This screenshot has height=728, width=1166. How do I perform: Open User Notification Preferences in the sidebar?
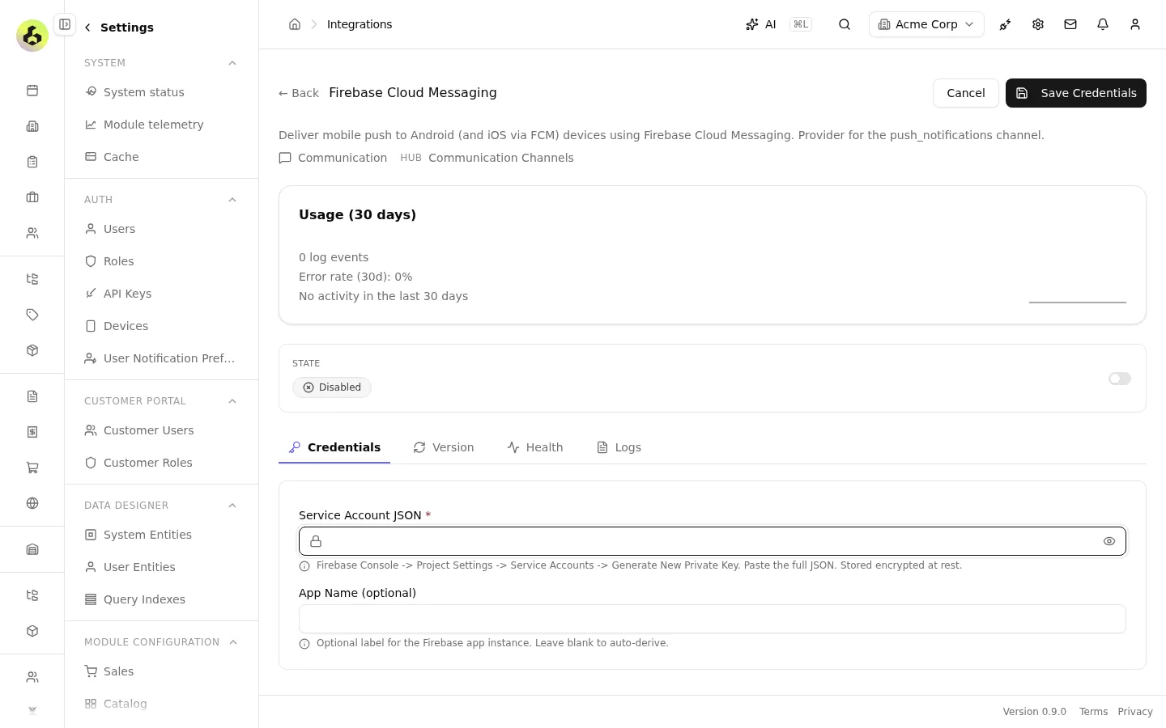click(162, 358)
